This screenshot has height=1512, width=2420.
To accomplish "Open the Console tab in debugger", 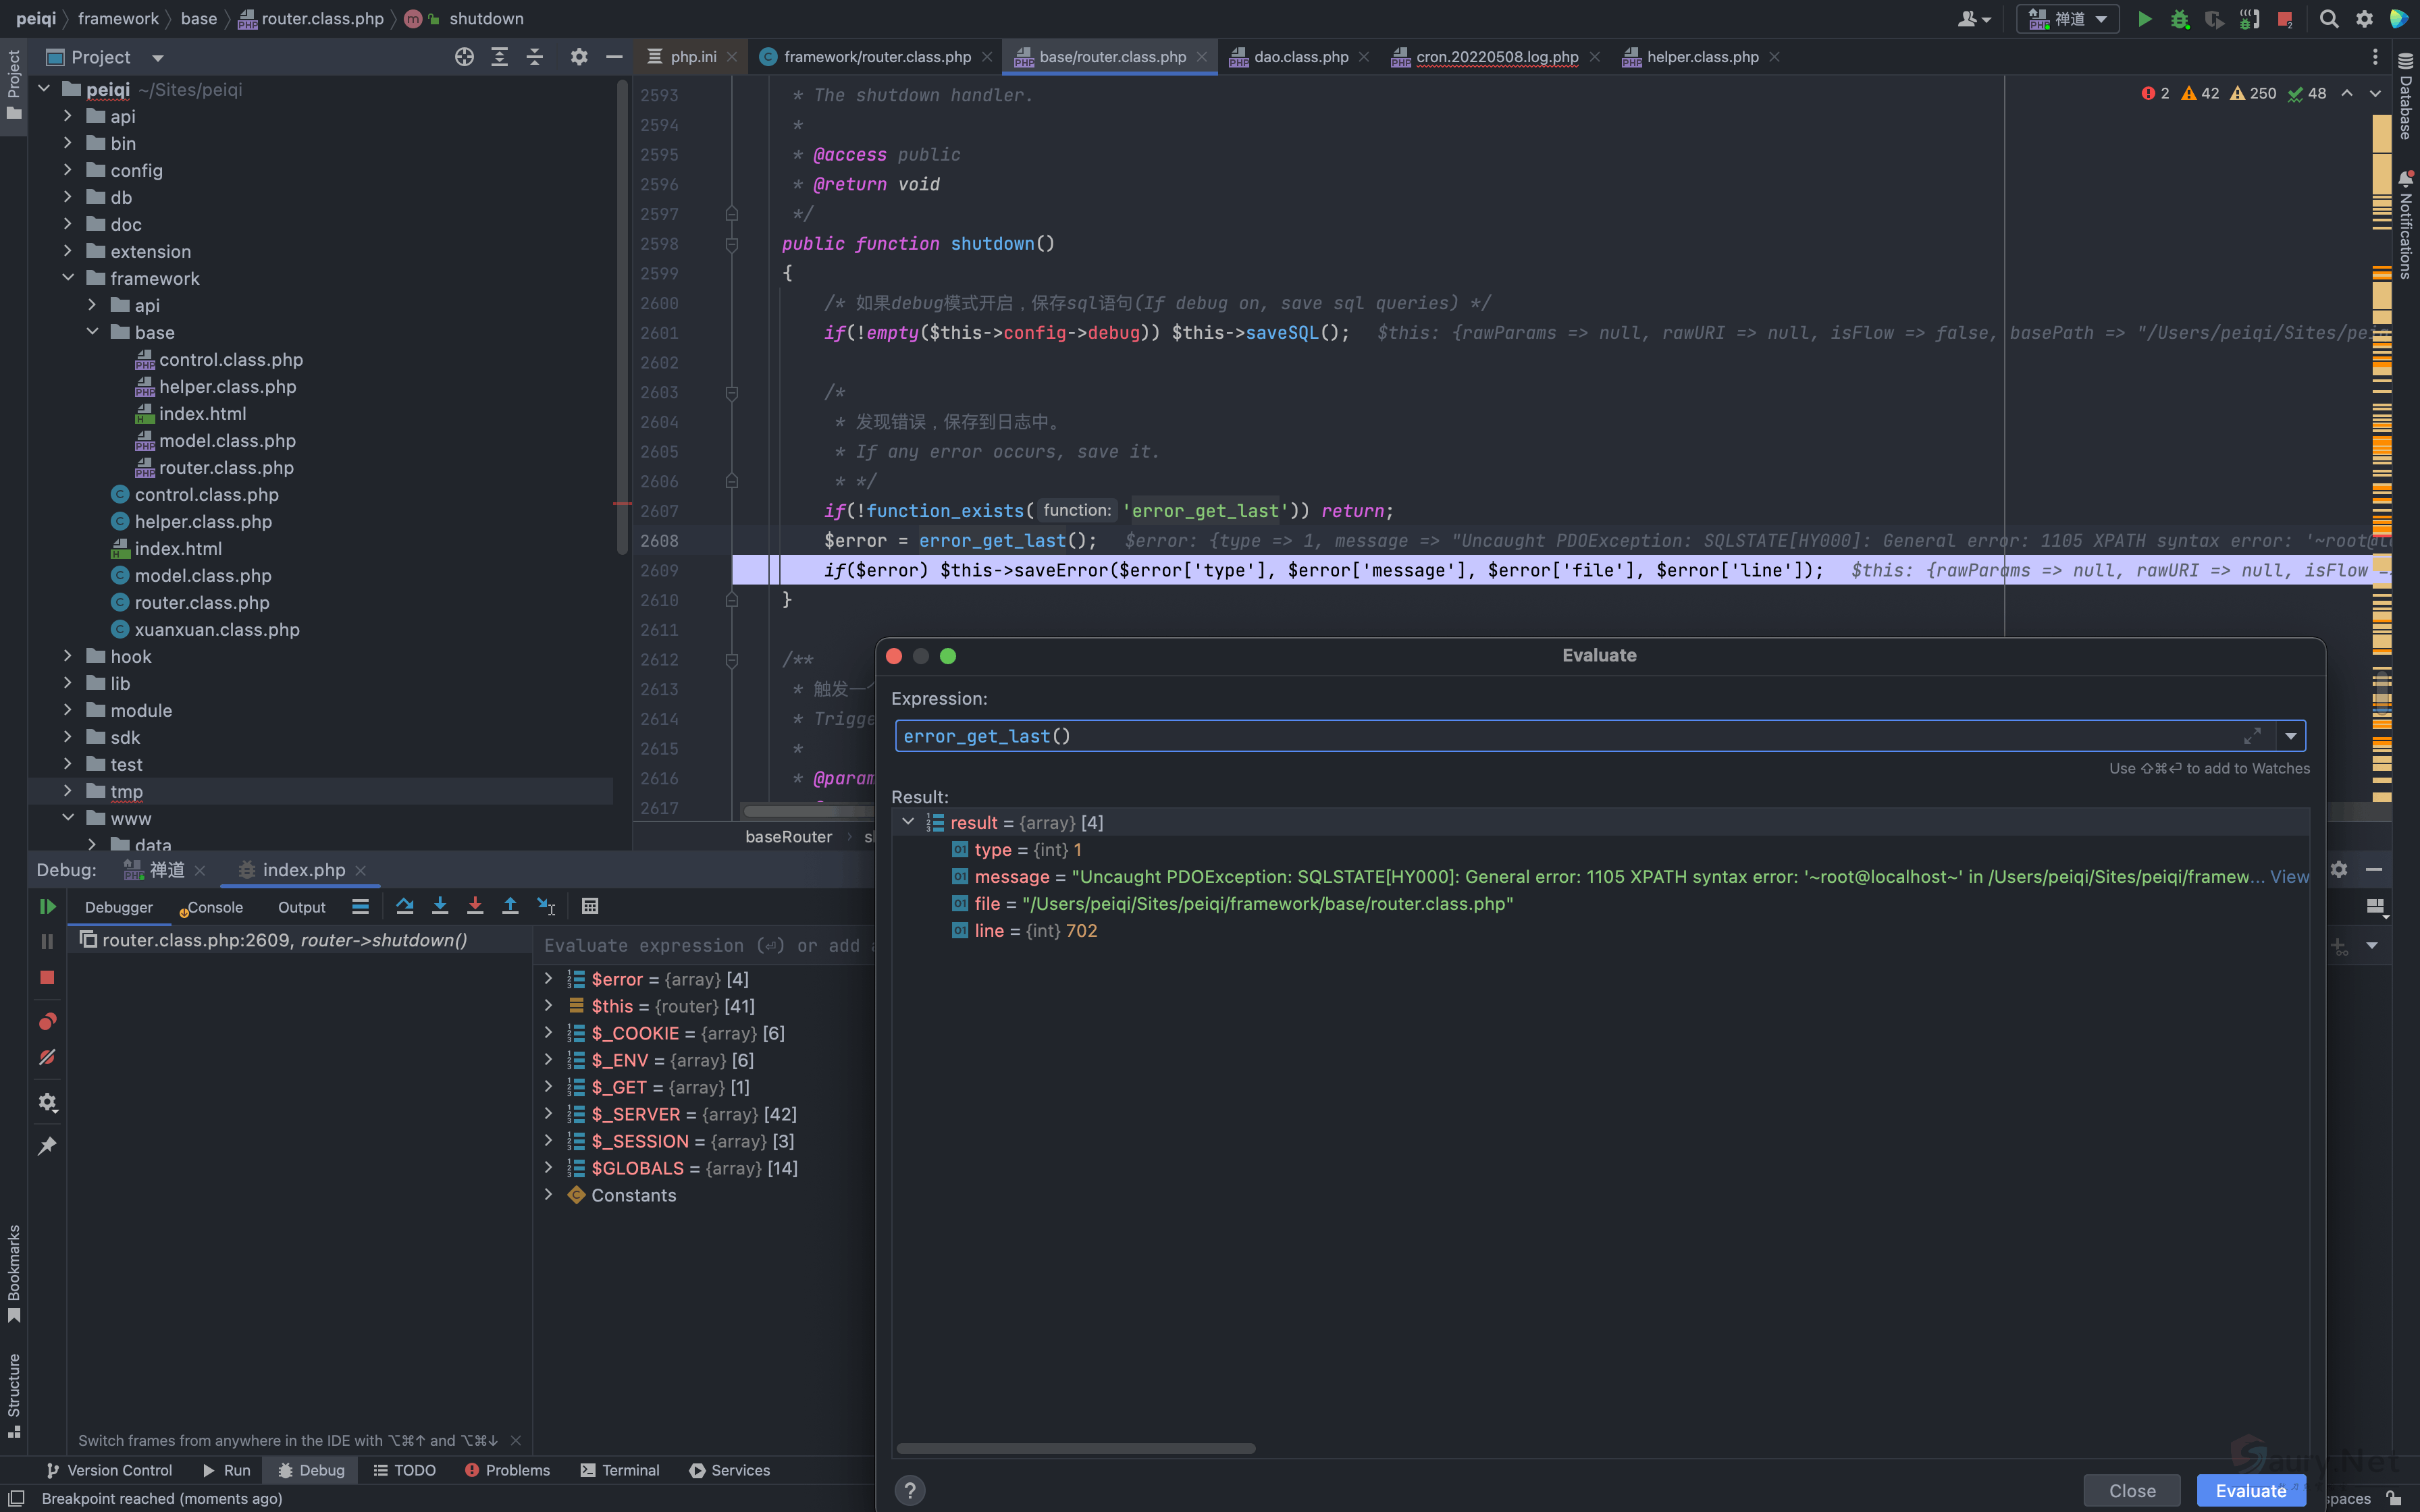I will coord(214,907).
